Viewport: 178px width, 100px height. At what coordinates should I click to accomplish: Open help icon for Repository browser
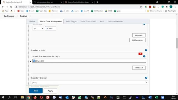(146, 78)
